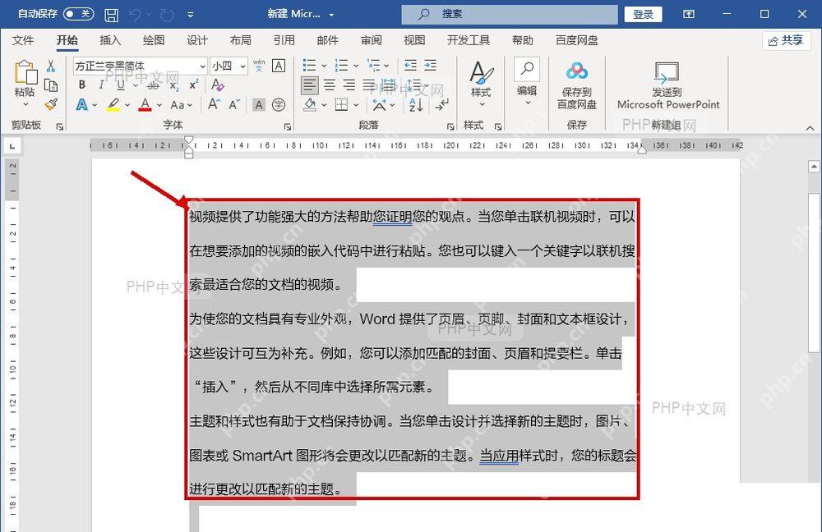Click the Subscript x₂ icon
This screenshot has width=822, height=532.
(174, 85)
